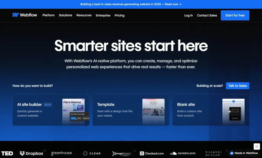Expand the Resources dropdown
The height and width of the screenshot is (158, 262).
point(84,15)
